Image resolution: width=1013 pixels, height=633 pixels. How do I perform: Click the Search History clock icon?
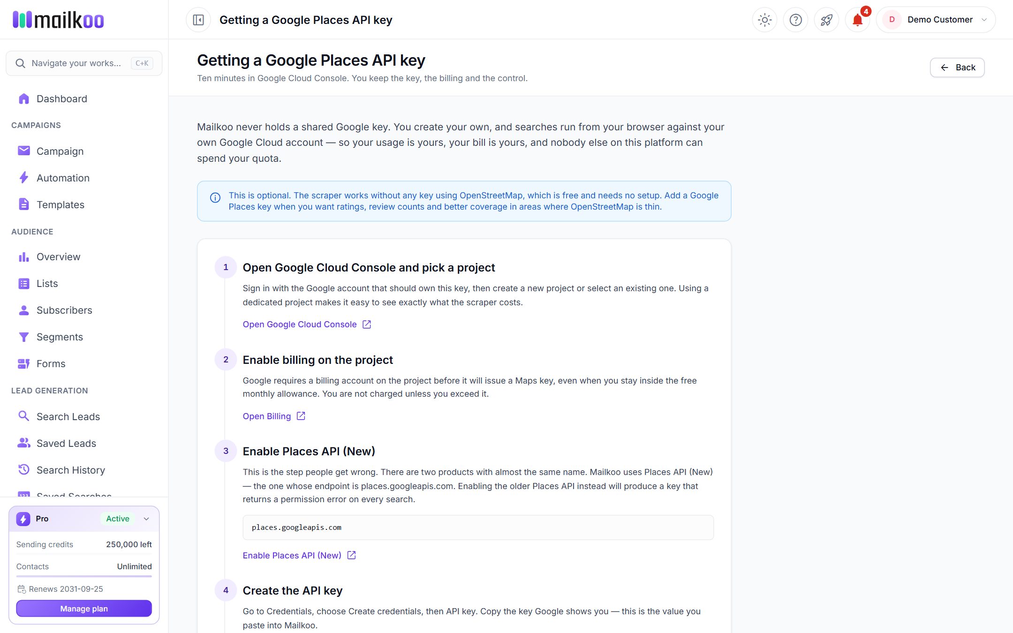pyautogui.click(x=23, y=470)
